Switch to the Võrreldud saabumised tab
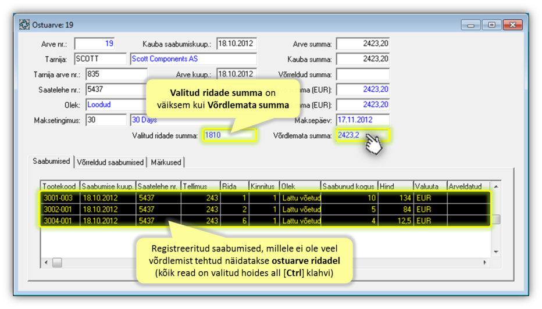This screenshot has height=309, width=542. tap(110, 163)
